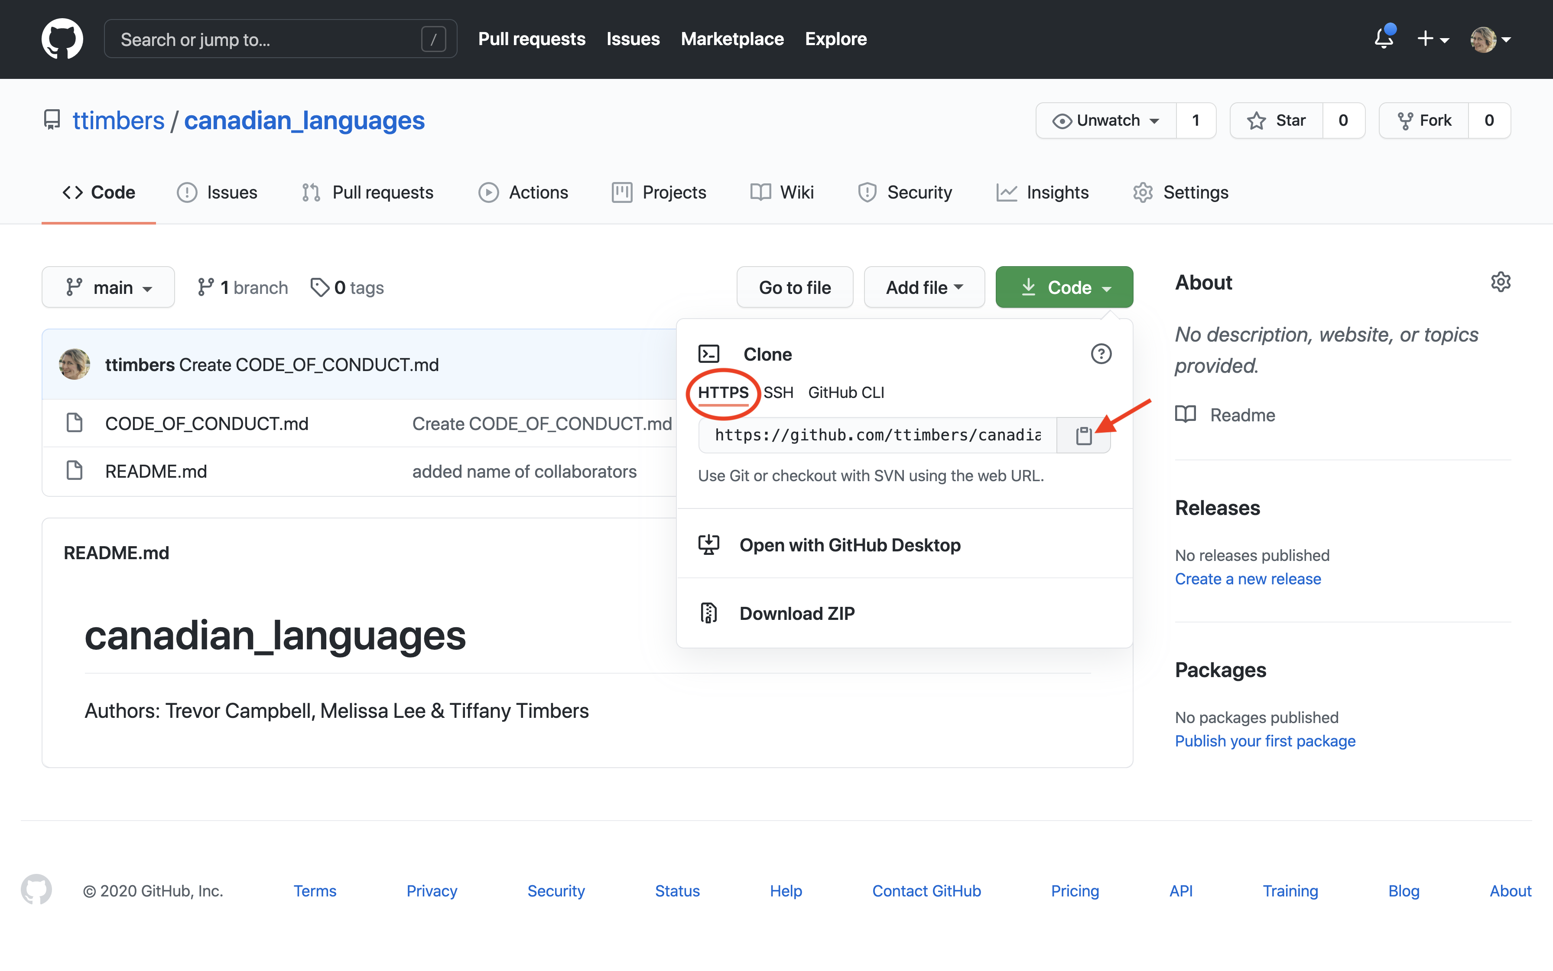
Task: View stargazers count 0
Action: (1343, 121)
